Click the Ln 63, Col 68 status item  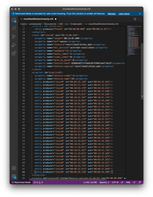[90, 182]
